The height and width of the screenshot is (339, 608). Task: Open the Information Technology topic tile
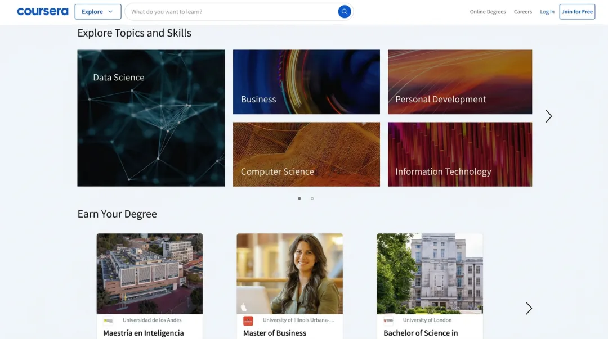coord(460,154)
